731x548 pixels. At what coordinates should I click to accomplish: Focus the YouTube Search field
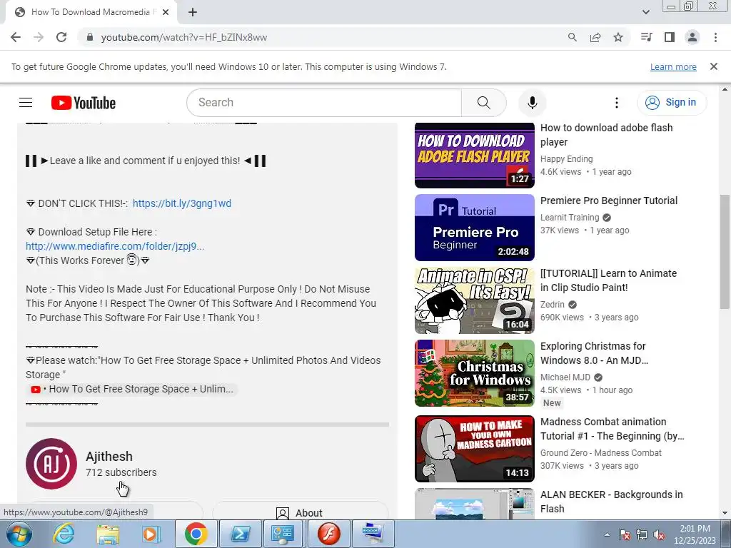click(324, 103)
